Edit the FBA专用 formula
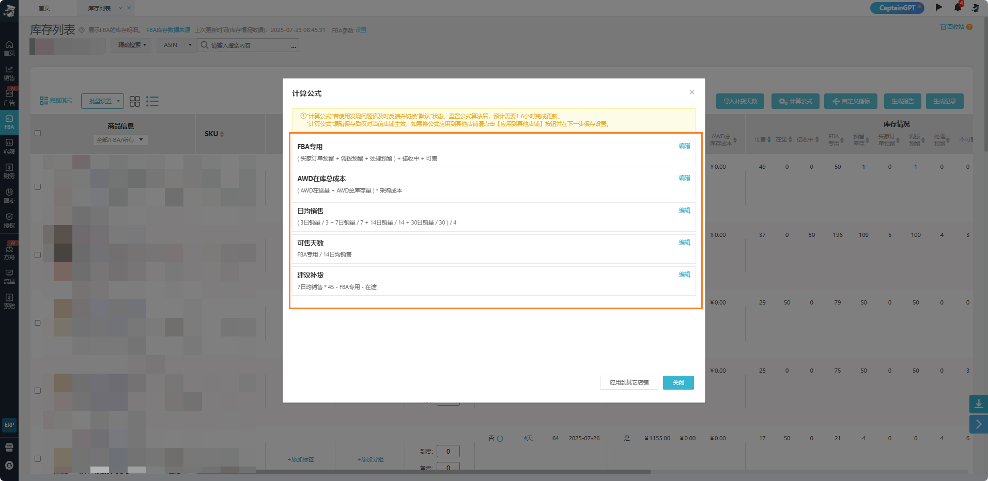The width and height of the screenshot is (988, 481). coord(684,146)
